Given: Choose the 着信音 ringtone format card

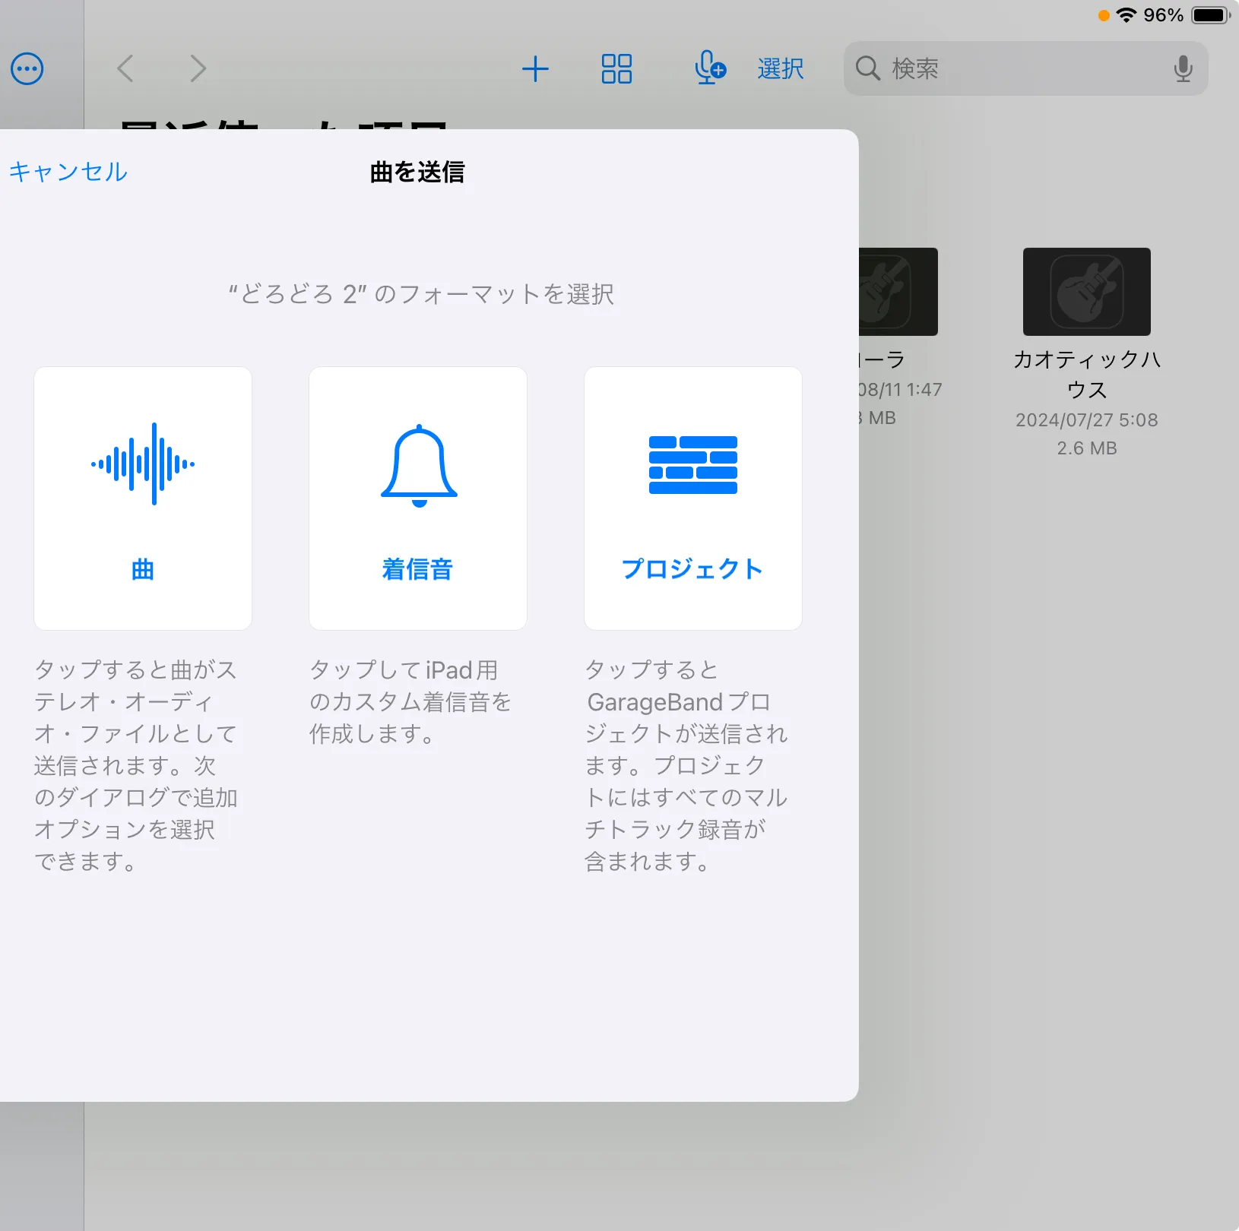Looking at the screenshot, I should point(418,498).
